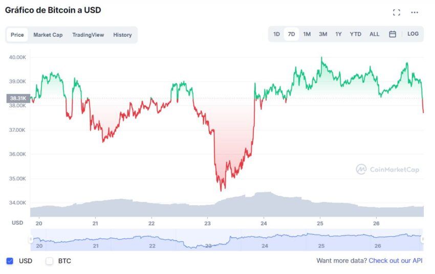Open the three-dot more options menu

coord(415,12)
